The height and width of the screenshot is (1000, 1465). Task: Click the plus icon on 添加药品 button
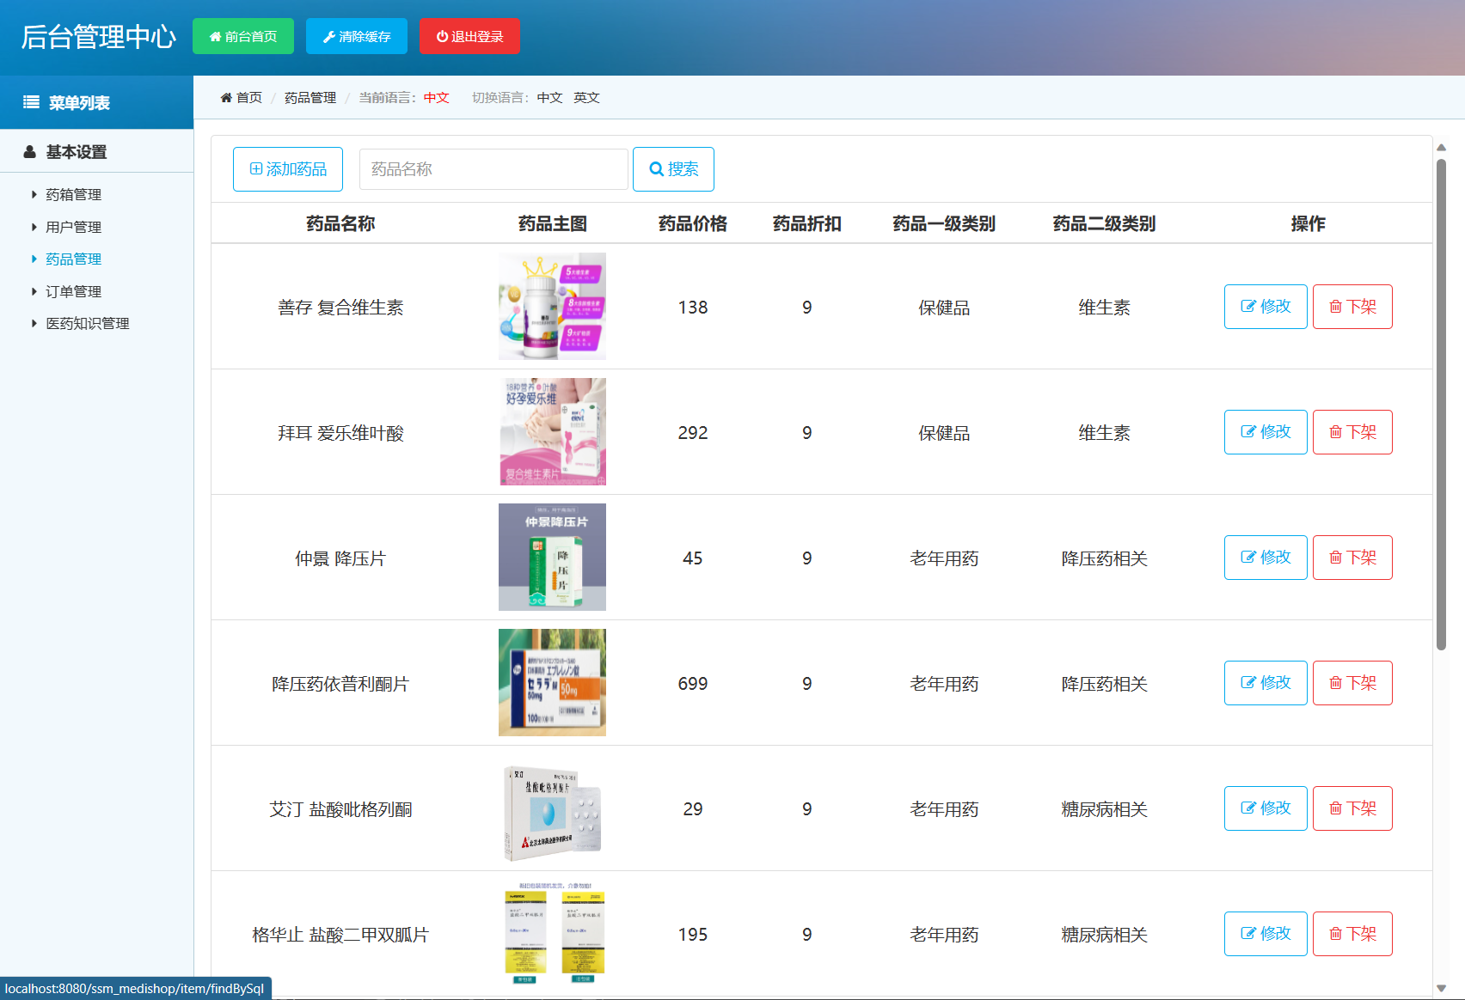[254, 168]
